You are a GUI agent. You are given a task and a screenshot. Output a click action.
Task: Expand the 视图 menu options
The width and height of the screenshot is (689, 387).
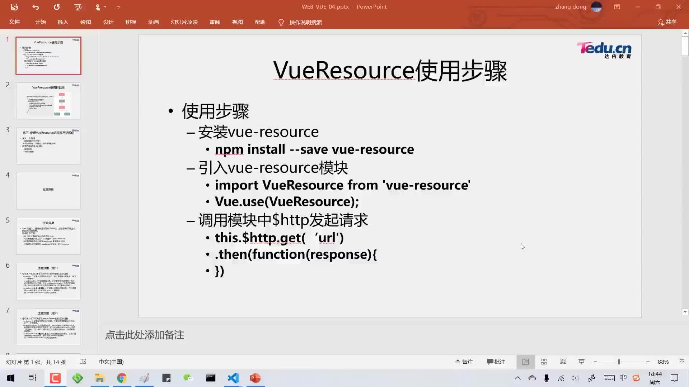click(x=237, y=22)
